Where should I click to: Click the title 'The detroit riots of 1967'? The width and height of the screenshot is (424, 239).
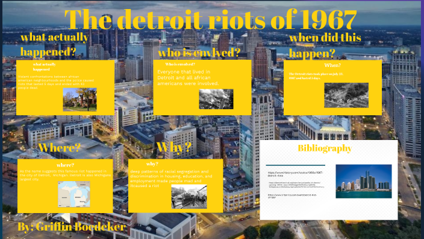tap(210, 19)
